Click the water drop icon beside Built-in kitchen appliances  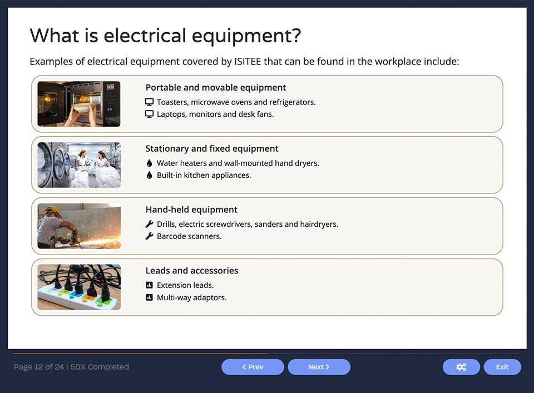pyautogui.click(x=149, y=176)
